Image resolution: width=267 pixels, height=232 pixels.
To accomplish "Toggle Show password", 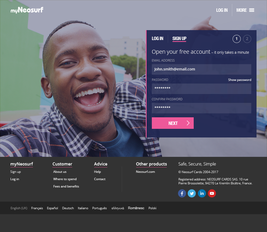I will point(240,80).
